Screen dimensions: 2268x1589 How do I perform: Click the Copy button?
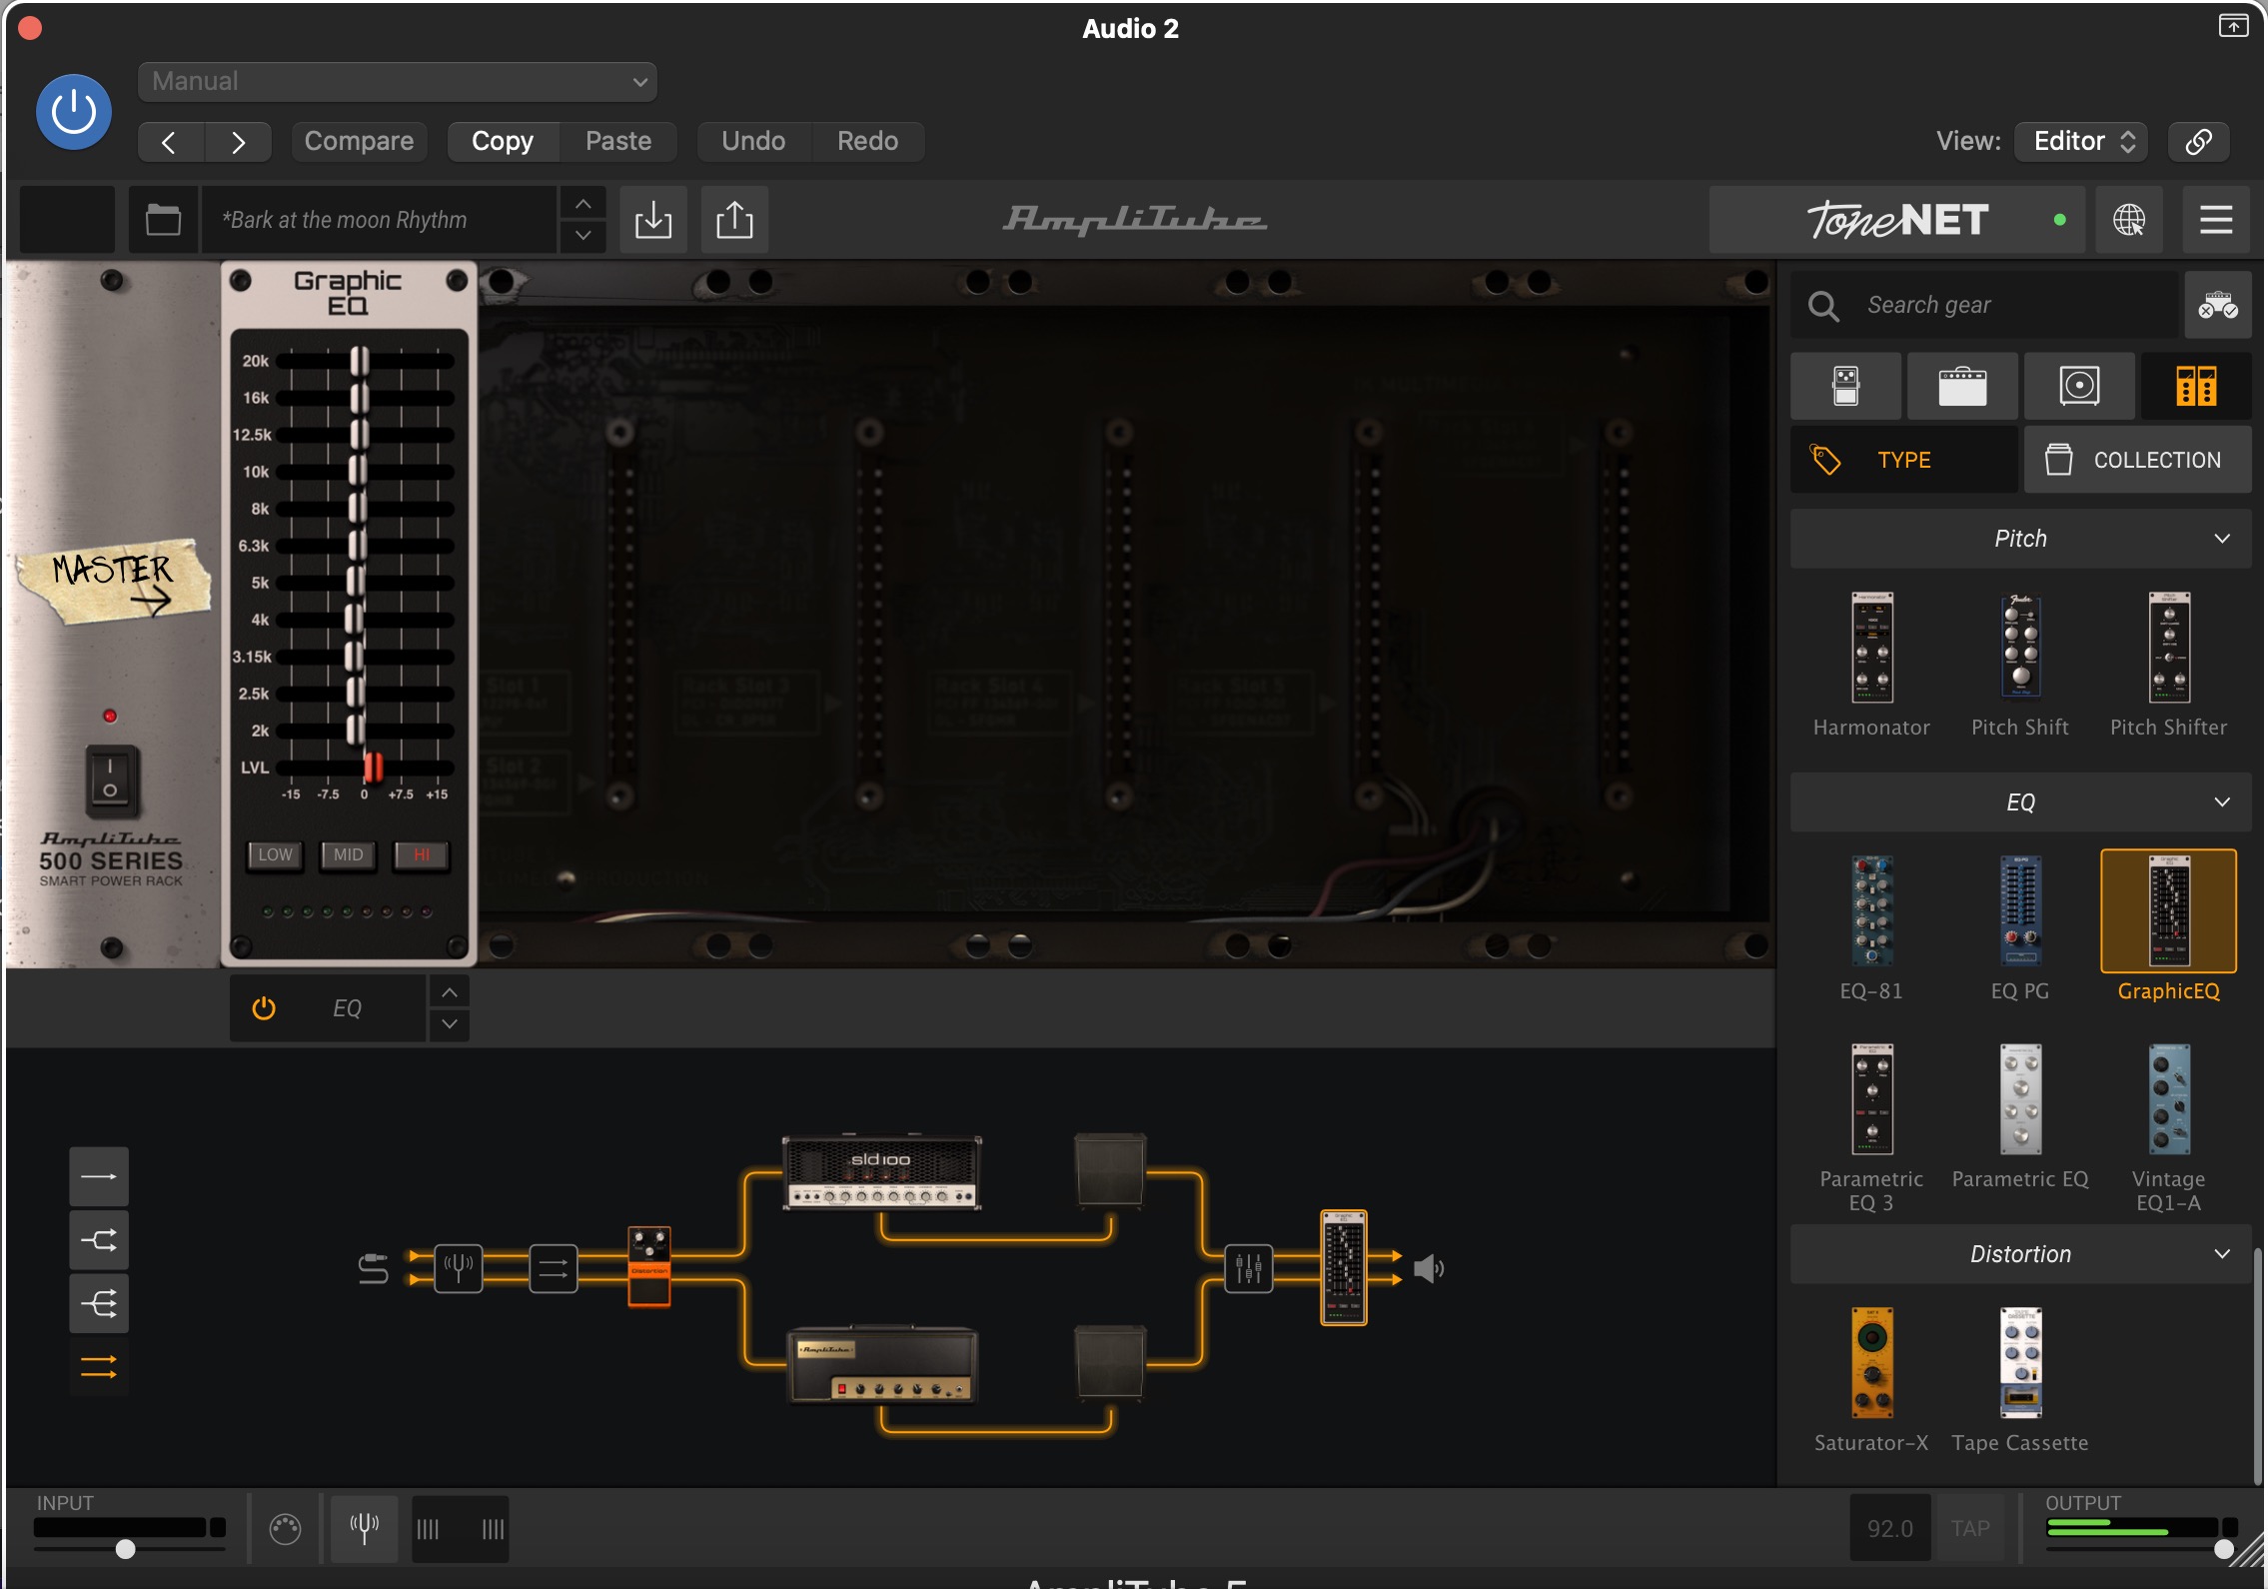pyautogui.click(x=503, y=141)
